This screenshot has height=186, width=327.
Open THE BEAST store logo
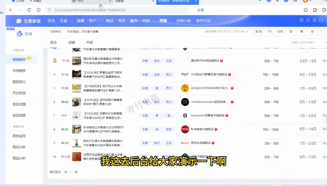pos(185,74)
